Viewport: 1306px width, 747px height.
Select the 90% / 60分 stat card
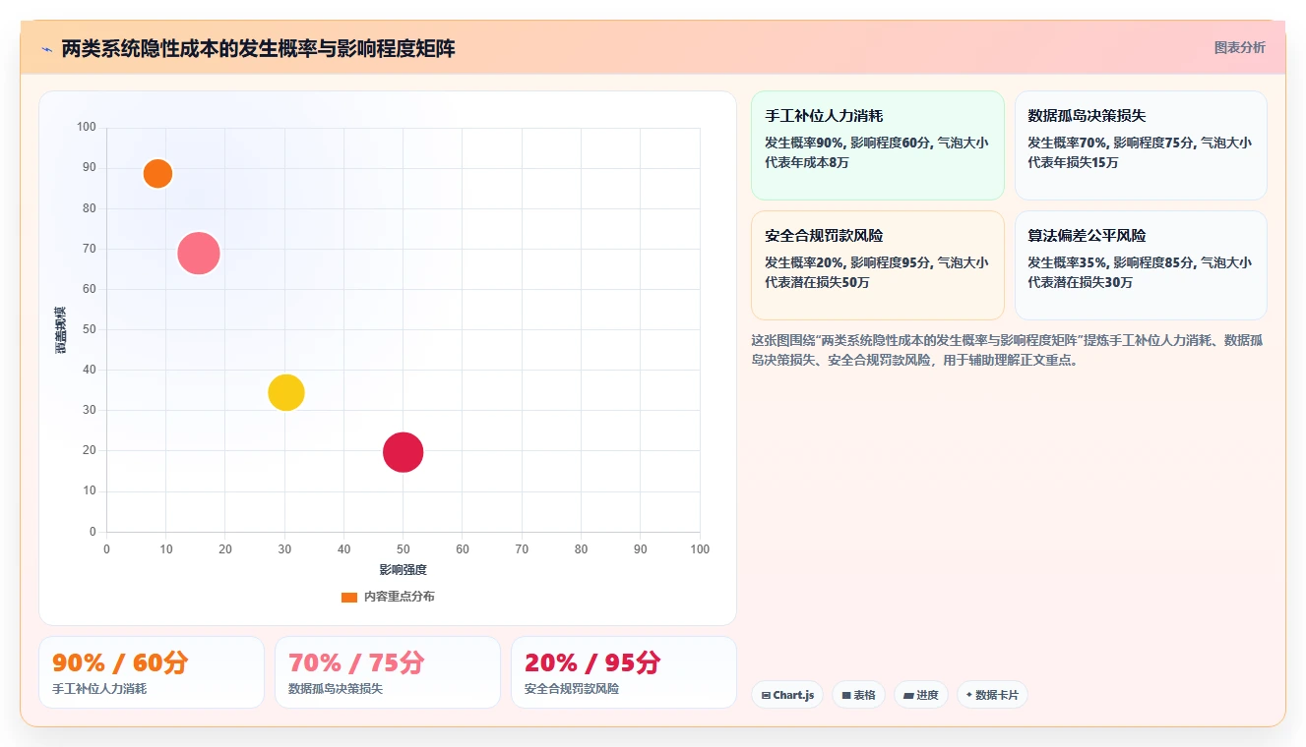[152, 672]
